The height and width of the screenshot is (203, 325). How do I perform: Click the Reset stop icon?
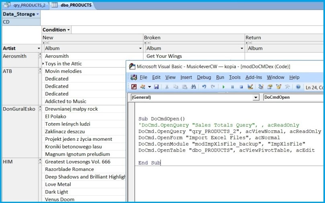click(241, 87)
